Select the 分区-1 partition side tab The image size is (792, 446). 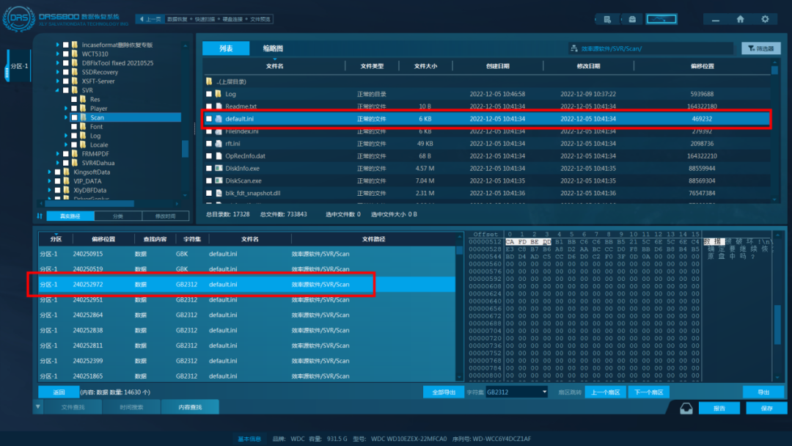(x=19, y=66)
